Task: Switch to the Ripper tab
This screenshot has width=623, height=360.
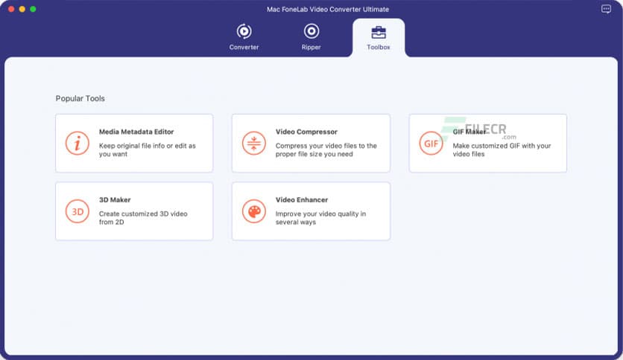Action: point(311,38)
